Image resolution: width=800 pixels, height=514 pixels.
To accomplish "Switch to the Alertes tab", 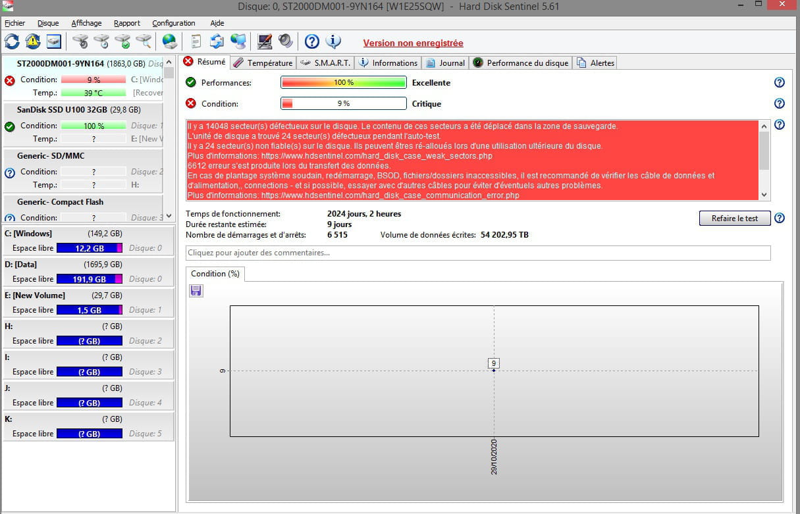I will (x=595, y=63).
